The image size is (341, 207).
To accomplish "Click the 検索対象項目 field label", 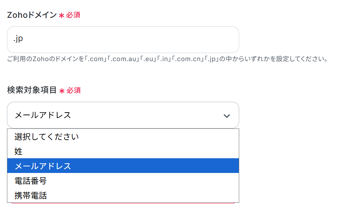I will click(x=32, y=90).
